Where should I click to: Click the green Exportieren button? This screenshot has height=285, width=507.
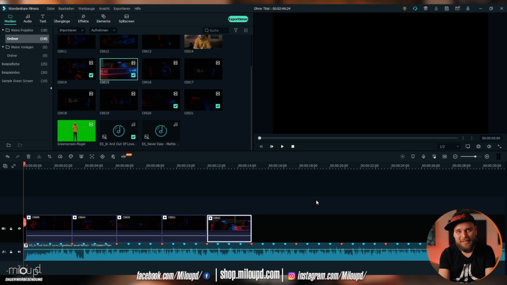[x=238, y=19]
